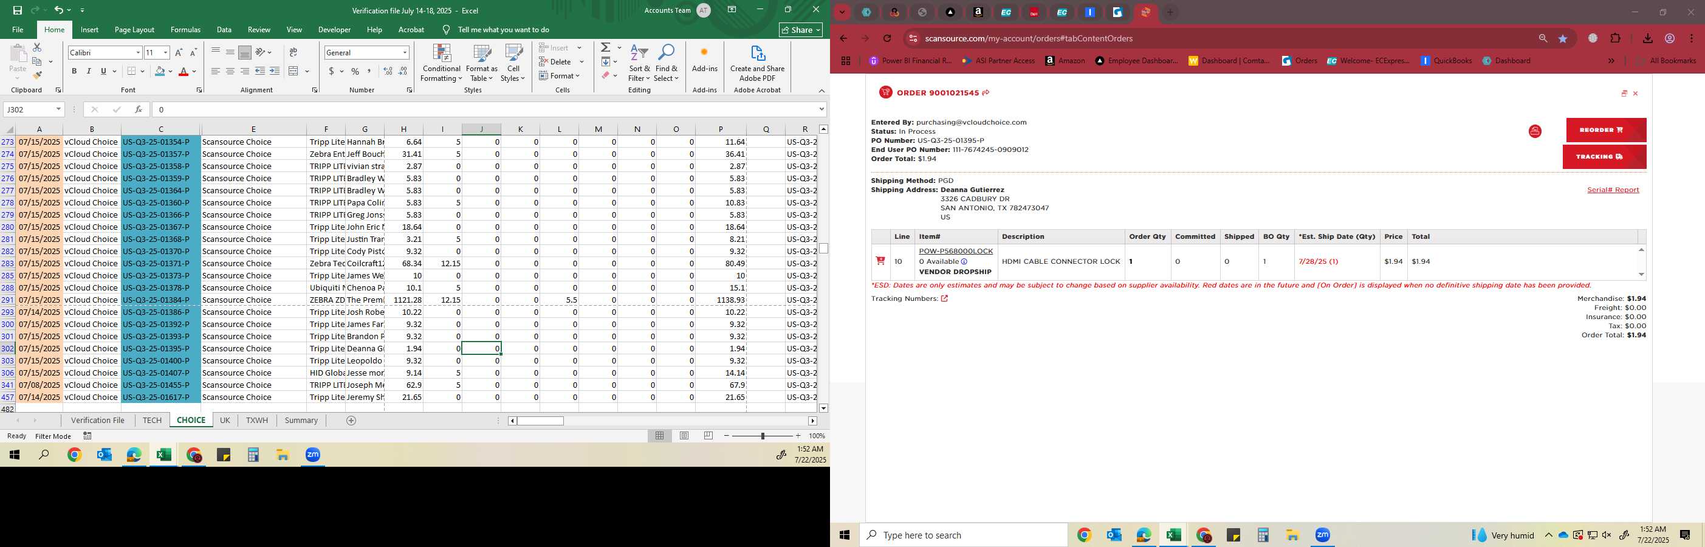Open Sort & Filter dropdown
Screen dimensions: 1705x547
pyautogui.click(x=639, y=63)
